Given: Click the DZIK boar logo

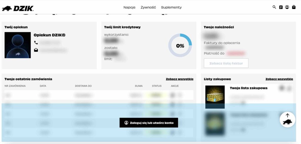Looking at the screenshot, I should click(18, 8).
